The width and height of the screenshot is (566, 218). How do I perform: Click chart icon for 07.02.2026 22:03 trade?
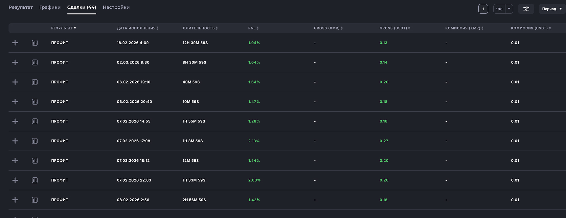click(35, 180)
